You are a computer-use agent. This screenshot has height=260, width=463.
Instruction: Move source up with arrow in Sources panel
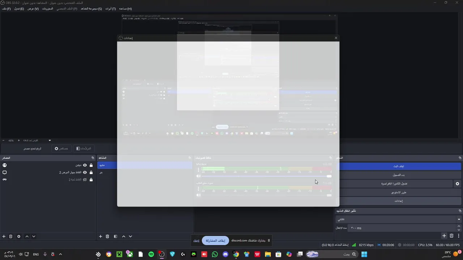27,237
